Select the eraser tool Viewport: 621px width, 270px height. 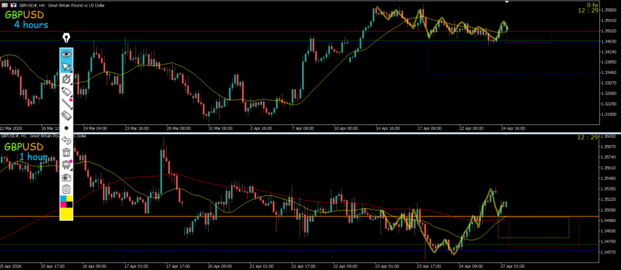pyautogui.click(x=67, y=115)
